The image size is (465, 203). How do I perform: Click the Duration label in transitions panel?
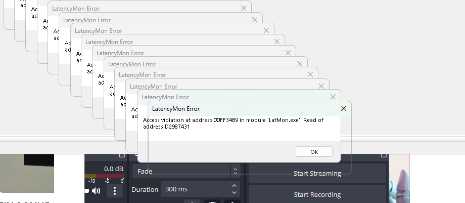click(x=145, y=189)
